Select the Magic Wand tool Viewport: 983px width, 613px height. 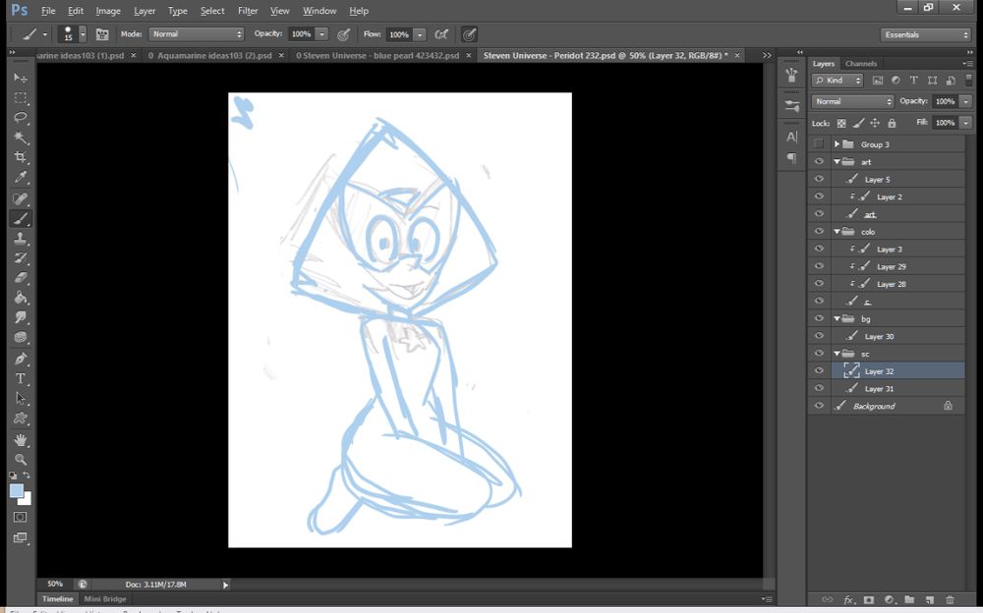coord(21,138)
